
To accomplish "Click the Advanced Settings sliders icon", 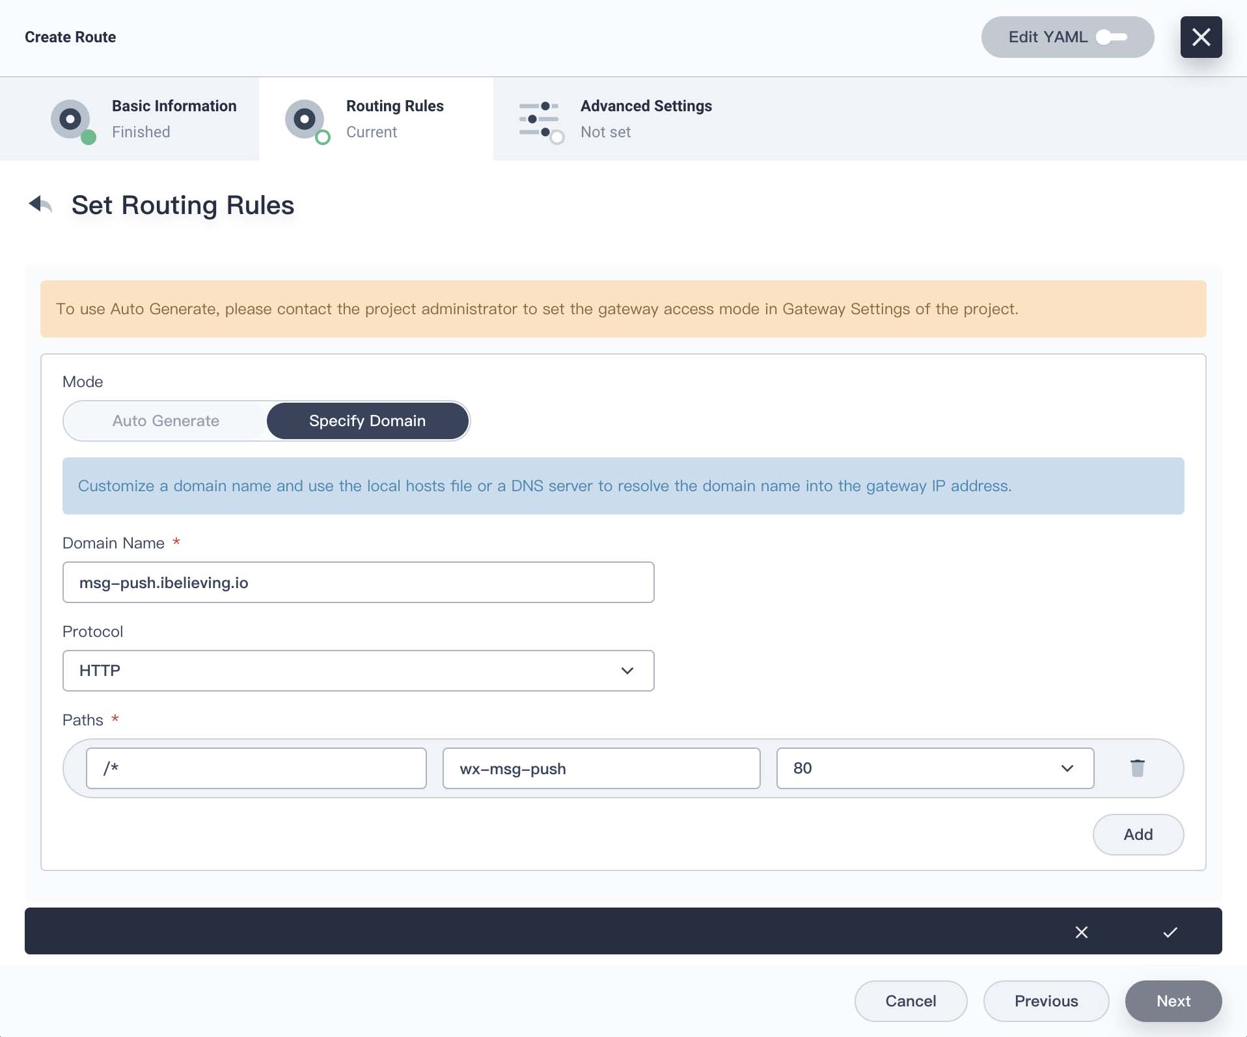I will tap(540, 120).
